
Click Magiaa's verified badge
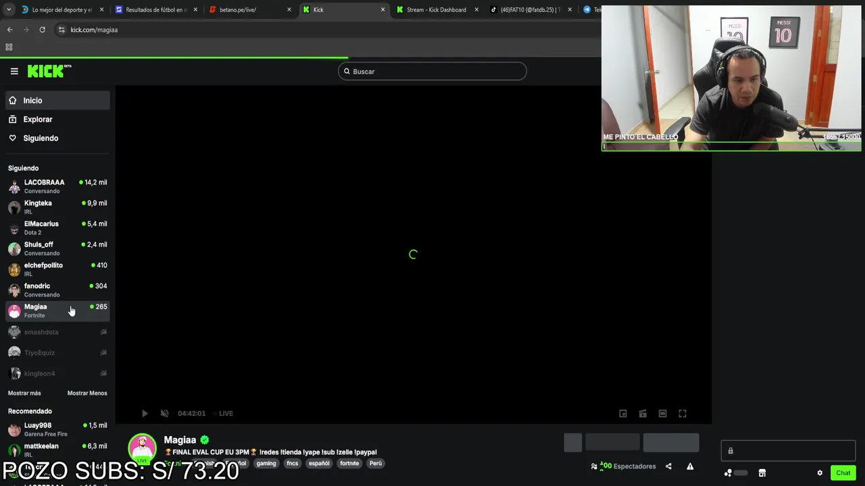click(x=204, y=440)
